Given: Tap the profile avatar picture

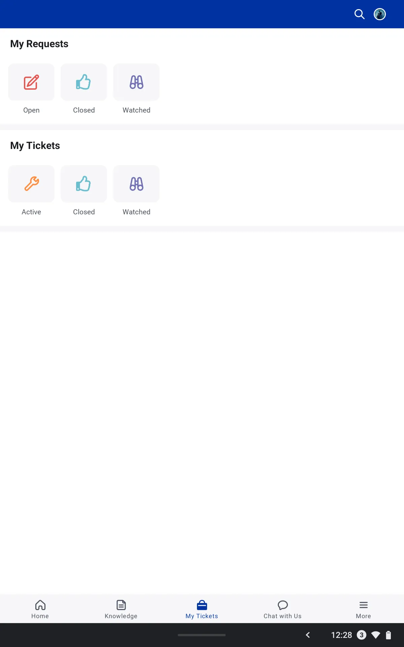Looking at the screenshot, I should tap(379, 14).
